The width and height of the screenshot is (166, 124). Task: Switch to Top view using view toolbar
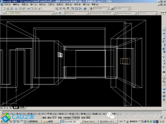(x=164, y=34)
